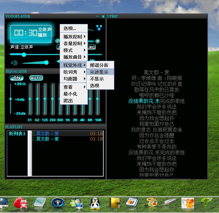Click the green question mark dock icon
This screenshot has width=219, height=213.
206,202
